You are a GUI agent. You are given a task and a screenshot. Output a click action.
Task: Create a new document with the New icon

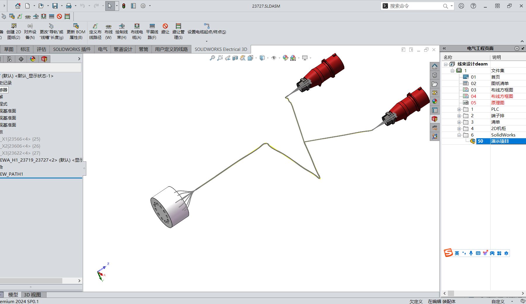click(27, 6)
